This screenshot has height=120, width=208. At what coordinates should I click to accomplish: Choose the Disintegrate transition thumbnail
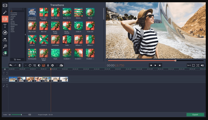click(x=32, y=53)
